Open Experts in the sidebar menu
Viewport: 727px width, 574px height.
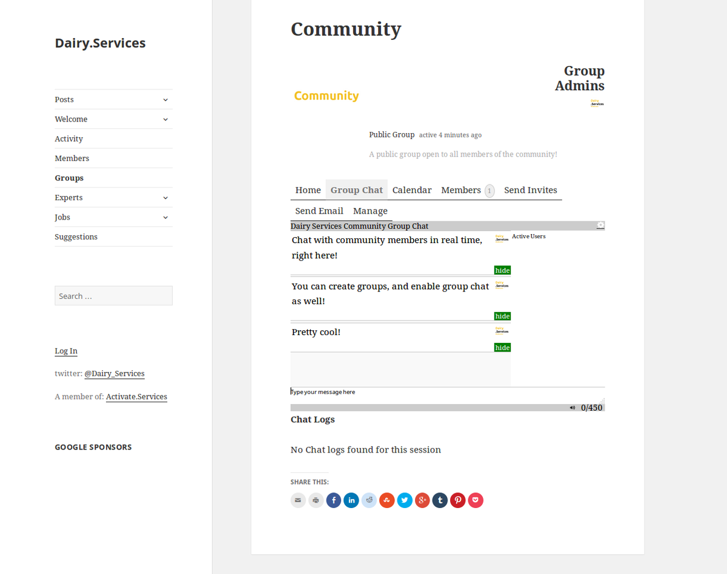coord(68,198)
